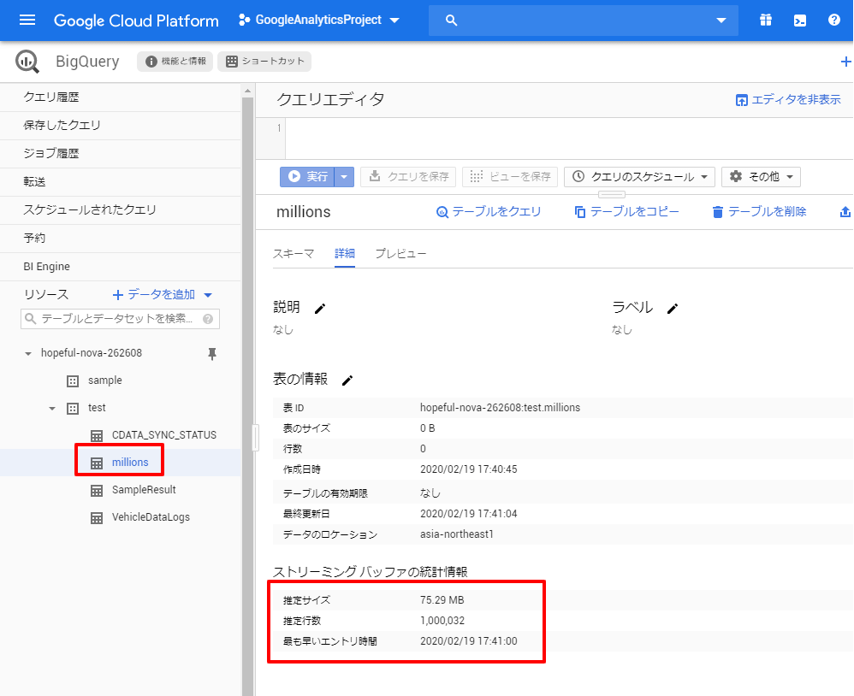Click the BigQuery magnifier logo
Screen dimensions: 854x696
27,62
